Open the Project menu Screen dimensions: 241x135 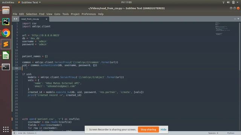pos(75,14)
